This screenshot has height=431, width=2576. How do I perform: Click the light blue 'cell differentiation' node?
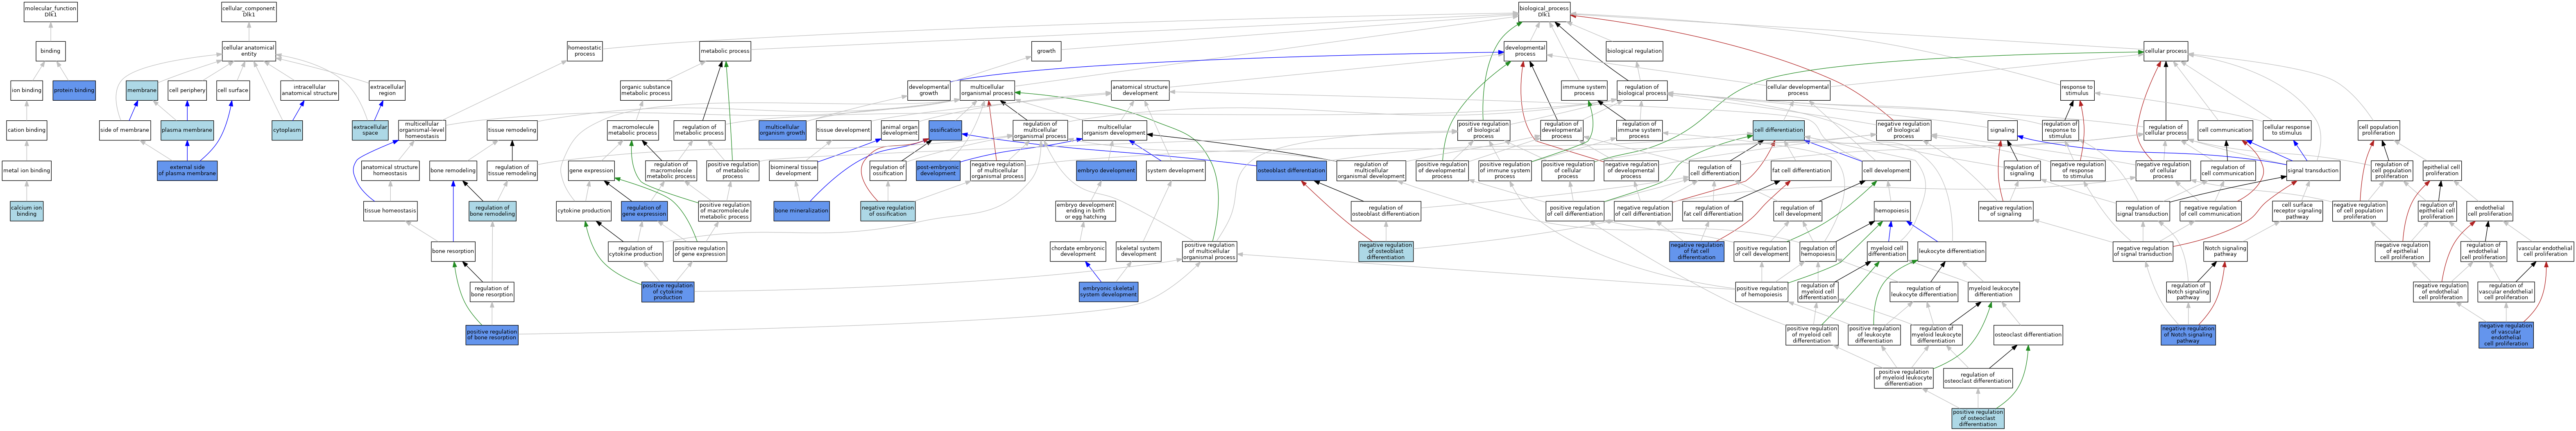point(1779,130)
